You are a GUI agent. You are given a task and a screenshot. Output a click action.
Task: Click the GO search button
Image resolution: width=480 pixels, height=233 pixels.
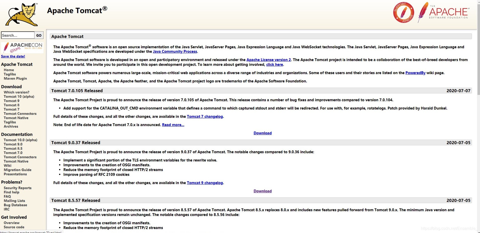pyautogui.click(x=39, y=35)
